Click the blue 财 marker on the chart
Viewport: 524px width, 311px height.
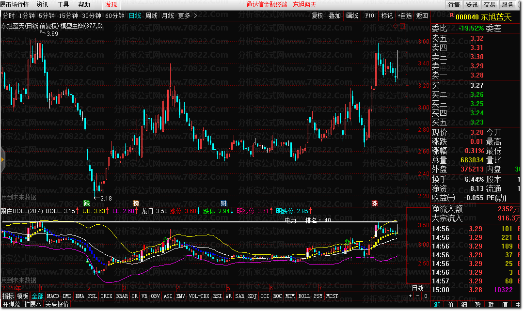[223, 203]
